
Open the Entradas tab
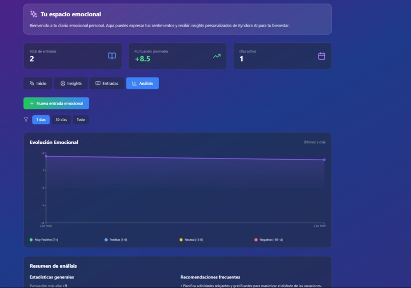pos(107,83)
